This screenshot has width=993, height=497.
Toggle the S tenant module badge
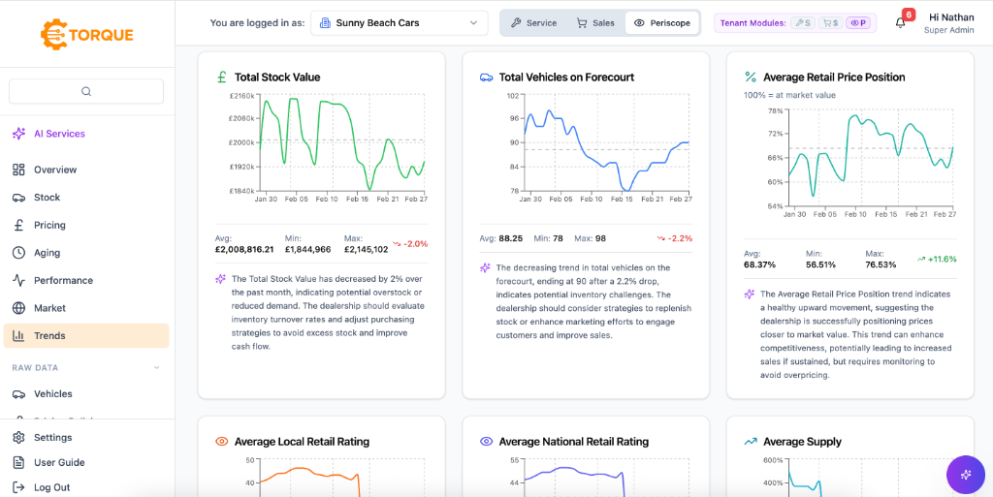[x=802, y=22]
